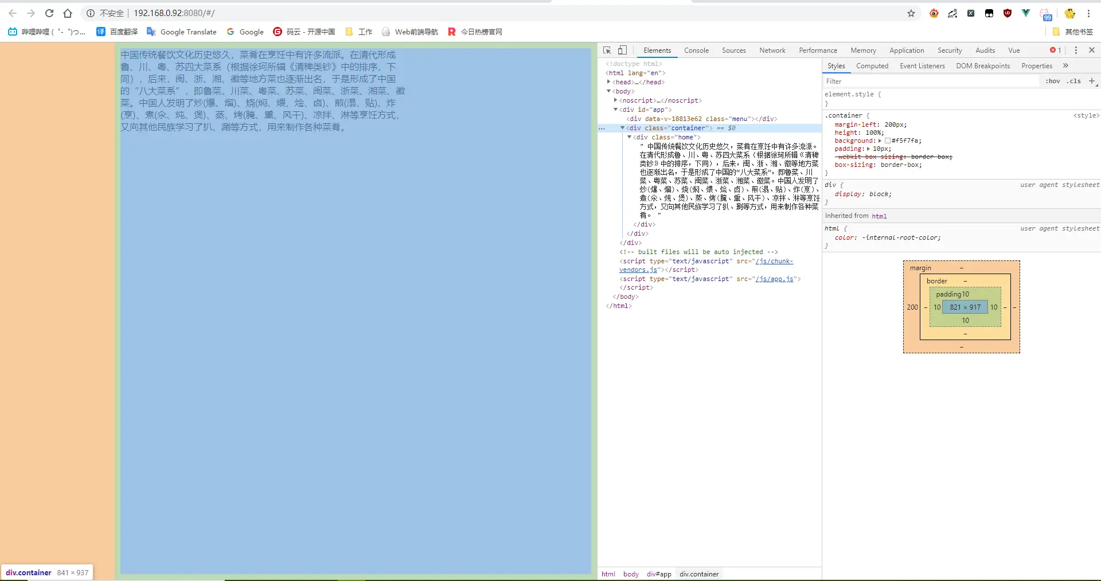Select the Computed sidebar tab
Screen dimensions: 1101x581
coord(872,66)
